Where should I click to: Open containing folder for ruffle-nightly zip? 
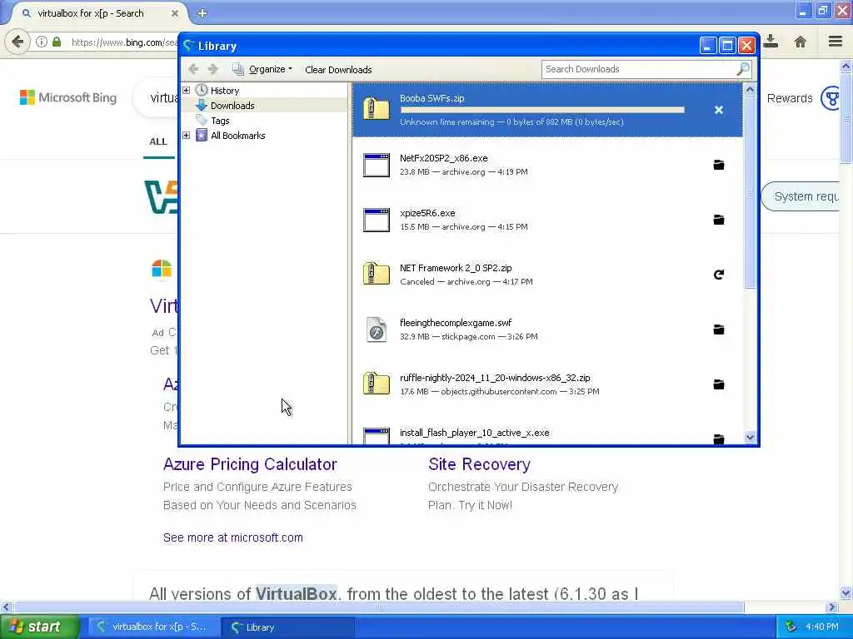point(719,384)
